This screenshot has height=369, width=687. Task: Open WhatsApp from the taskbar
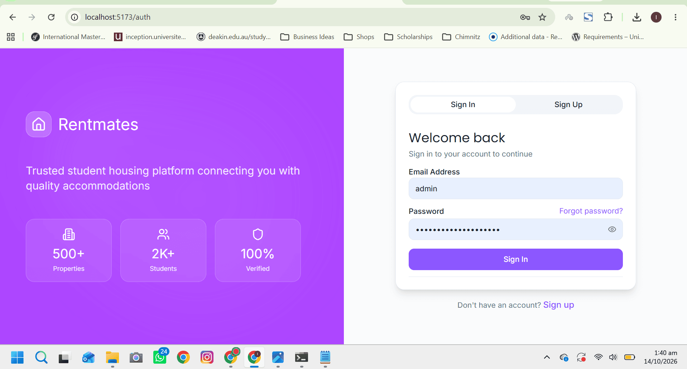coord(160,357)
